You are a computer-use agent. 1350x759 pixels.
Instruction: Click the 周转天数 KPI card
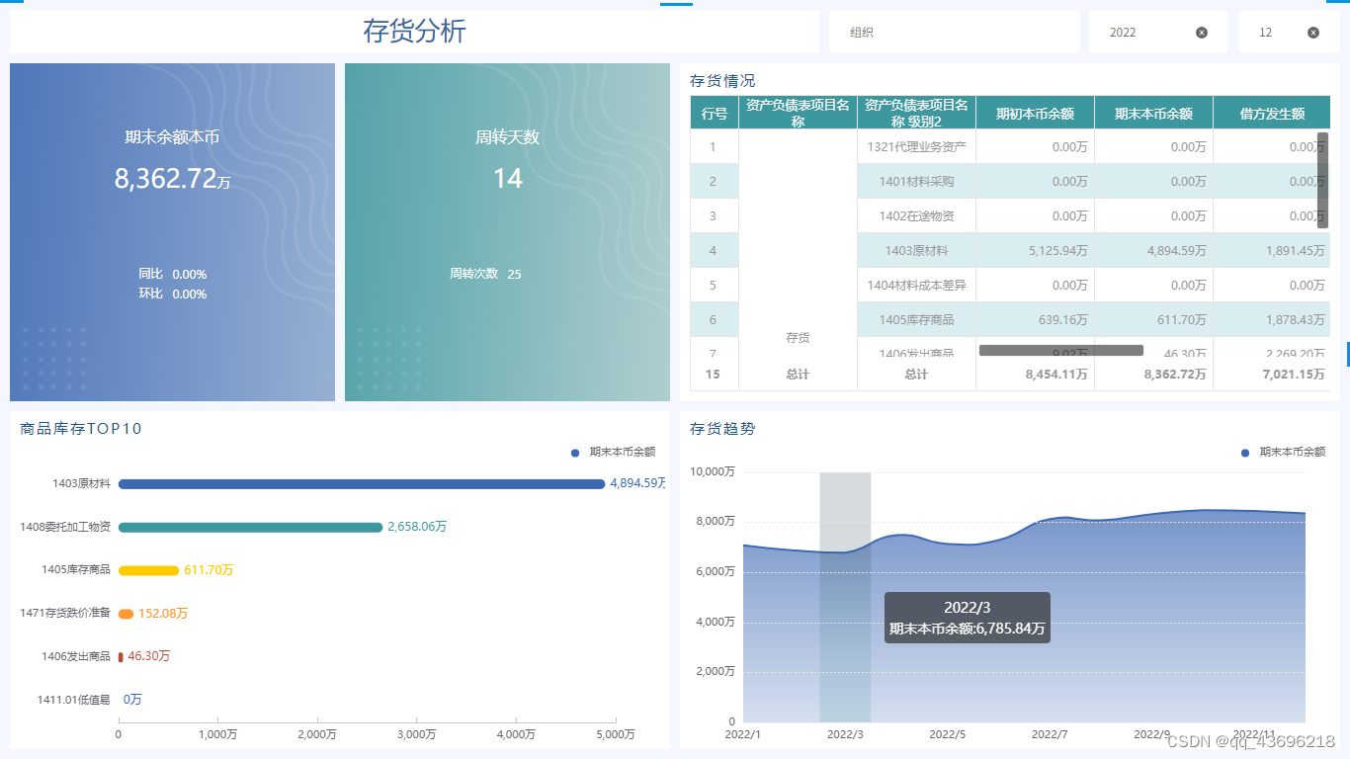coord(508,232)
